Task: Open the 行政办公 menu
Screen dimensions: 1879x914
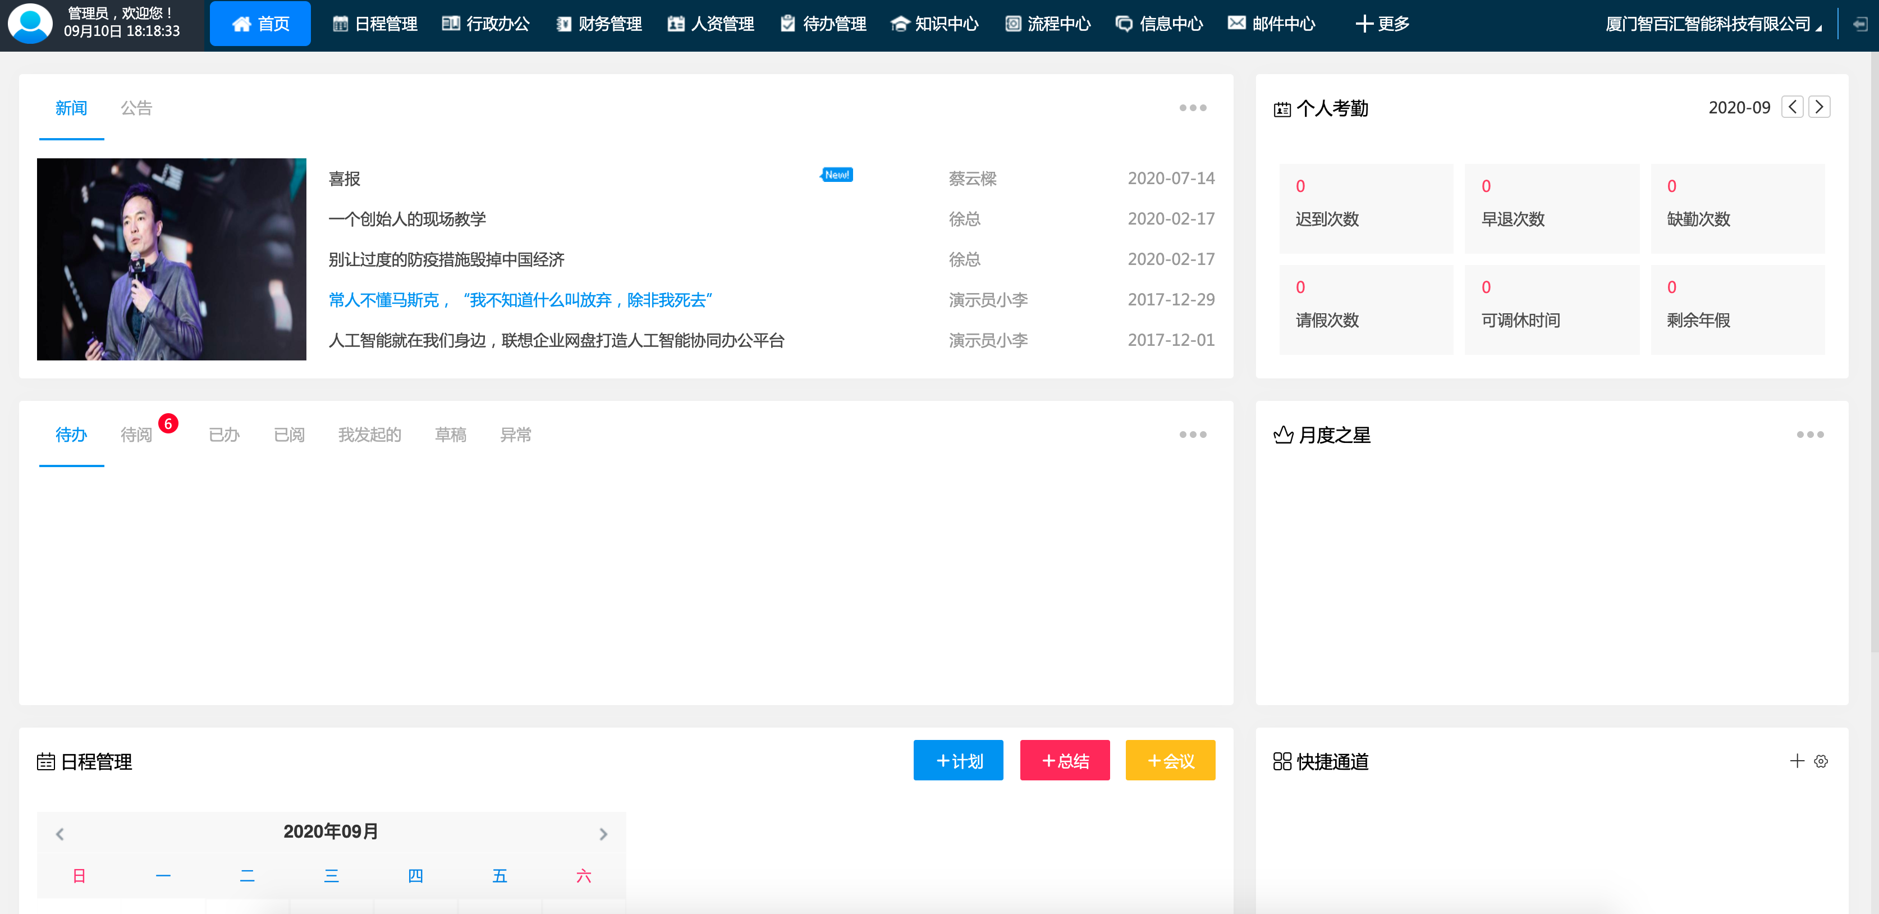Action: click(x=486, y=24)
